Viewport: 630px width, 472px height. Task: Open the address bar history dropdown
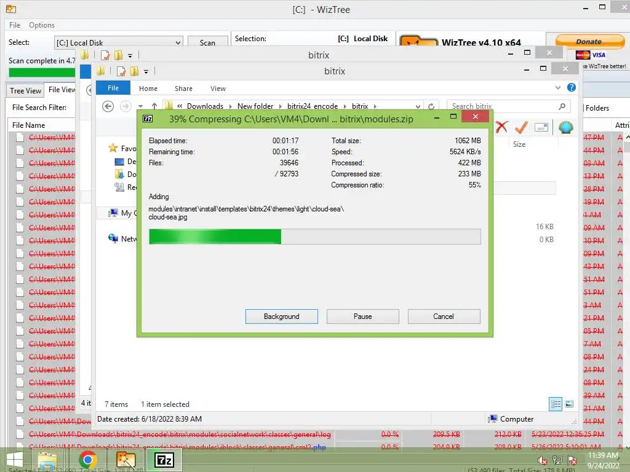coord(418,106)
